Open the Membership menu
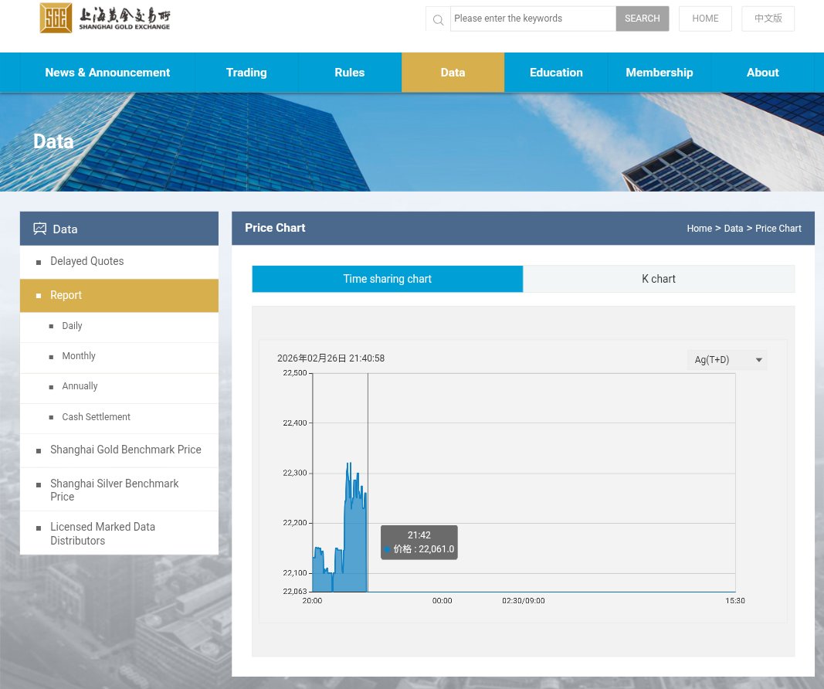 click(659, 73)
